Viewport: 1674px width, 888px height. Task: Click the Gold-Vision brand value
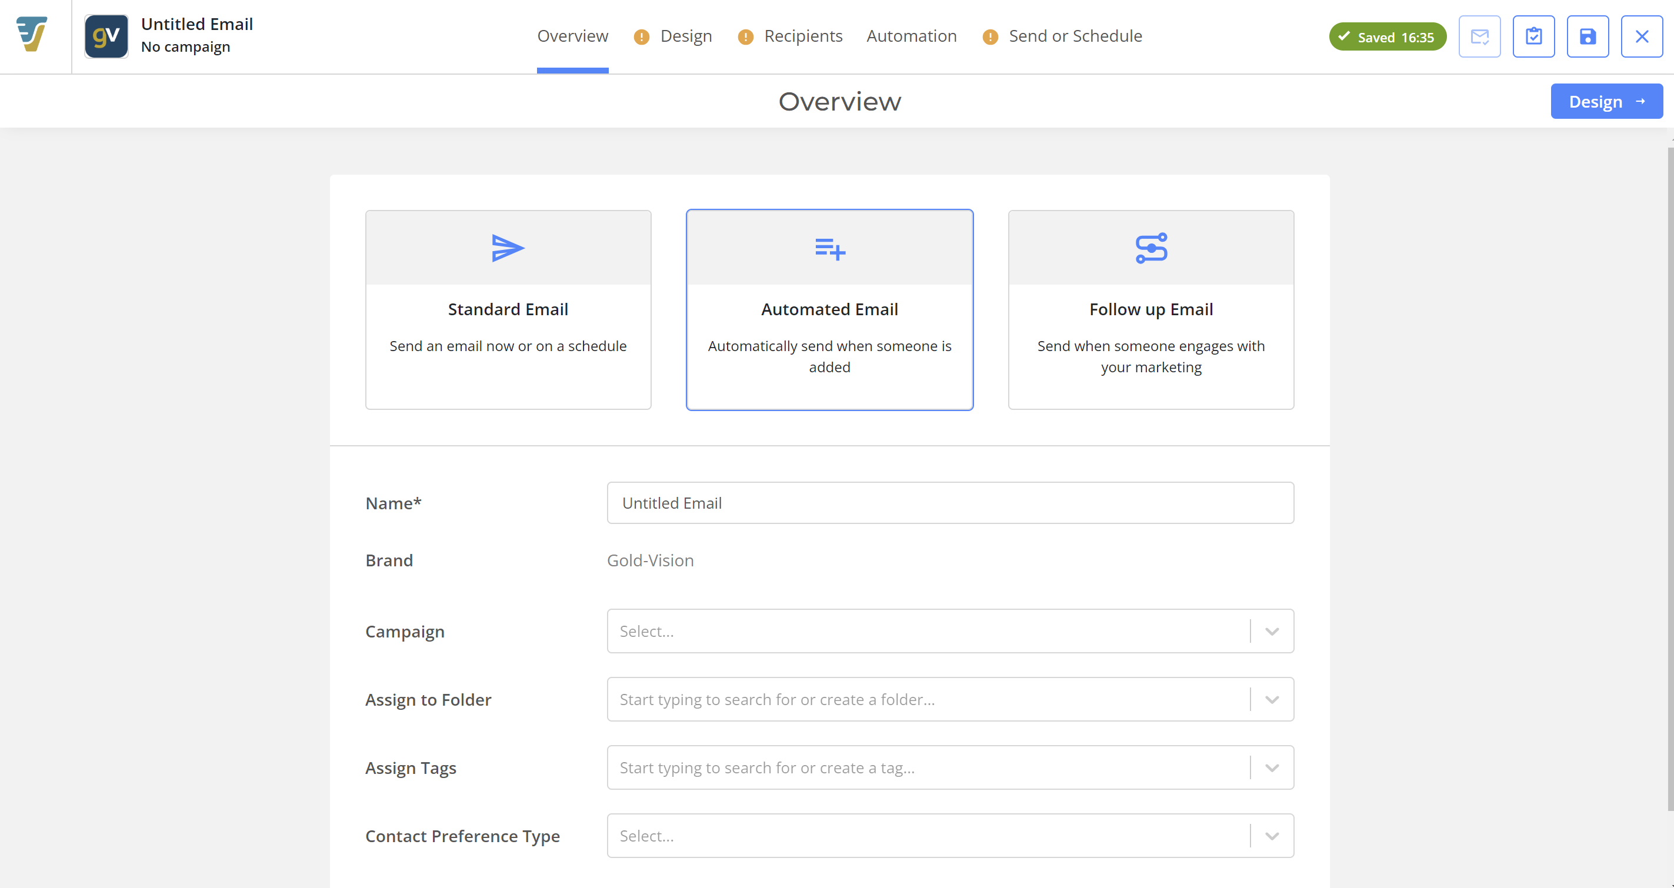(651, 560)
